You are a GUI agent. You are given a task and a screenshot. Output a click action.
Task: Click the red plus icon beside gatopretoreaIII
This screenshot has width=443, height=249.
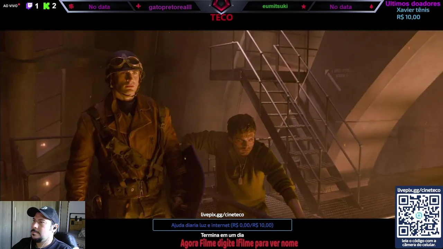(138, 7)
